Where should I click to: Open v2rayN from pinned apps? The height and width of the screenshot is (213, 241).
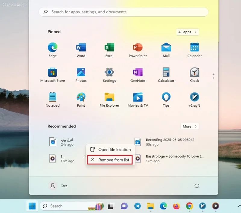(194, 100)
